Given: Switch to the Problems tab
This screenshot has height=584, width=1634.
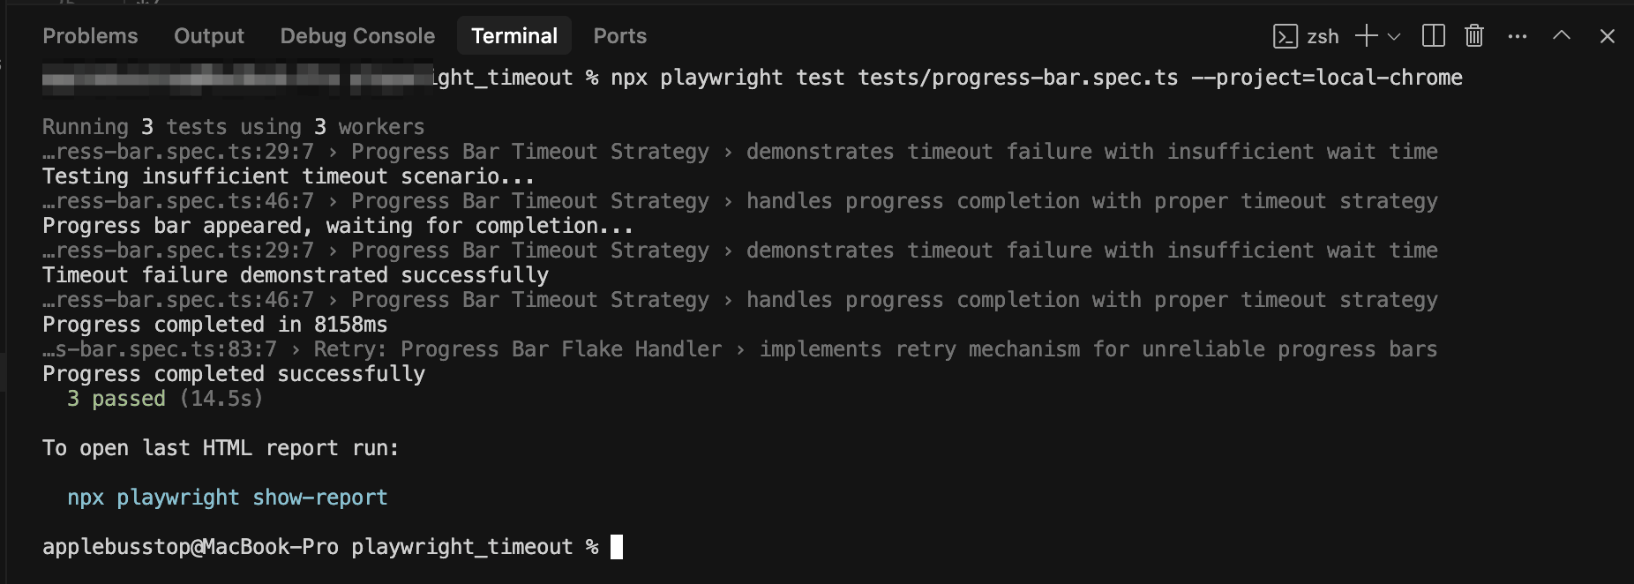Looking at the screenshot, I should pos(90,35).
